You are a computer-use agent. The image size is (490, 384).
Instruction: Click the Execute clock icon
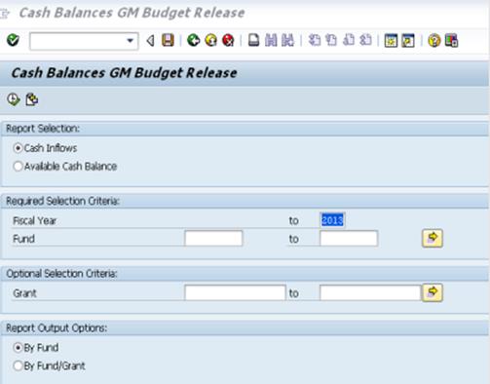[14, 99]
